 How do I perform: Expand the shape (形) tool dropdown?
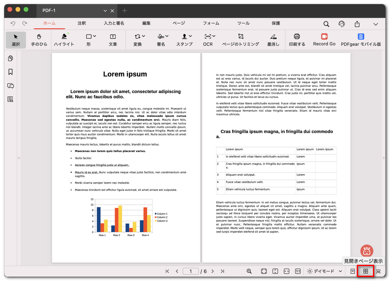[x=94, y=36]
